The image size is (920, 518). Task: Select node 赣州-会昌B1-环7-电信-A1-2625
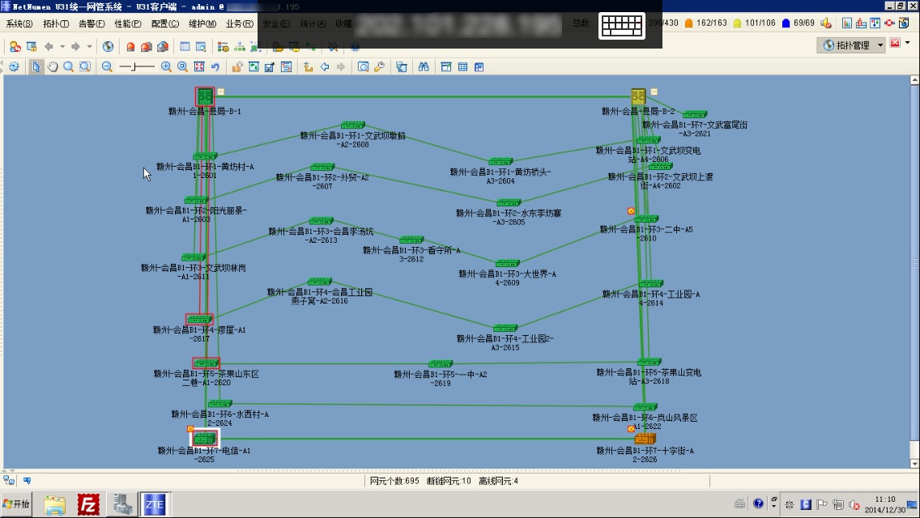tap(205, 438)
